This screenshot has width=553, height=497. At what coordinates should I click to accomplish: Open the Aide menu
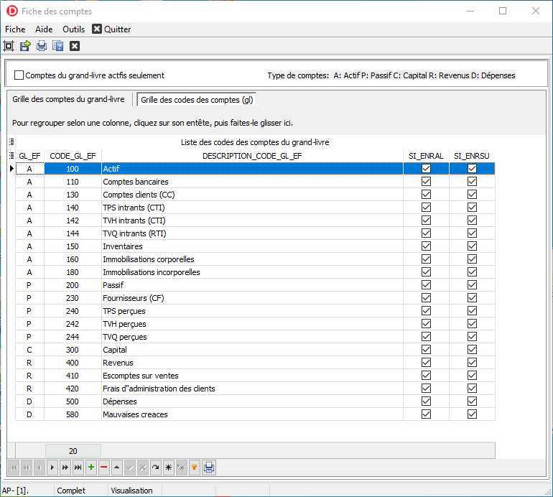[x=44, y=29]
